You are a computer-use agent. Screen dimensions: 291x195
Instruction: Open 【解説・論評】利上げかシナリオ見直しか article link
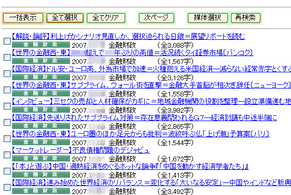pos(128,36)
